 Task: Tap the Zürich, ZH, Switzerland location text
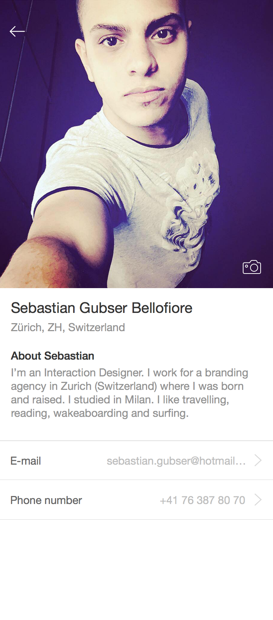[68, 328]
